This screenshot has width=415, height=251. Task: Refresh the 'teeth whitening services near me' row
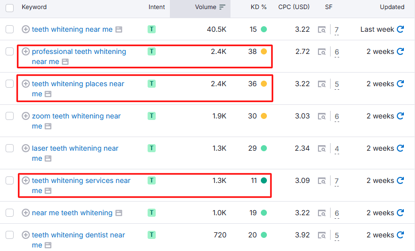click(x=400, y=180)
